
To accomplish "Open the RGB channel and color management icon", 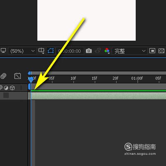I will click(107, 51).
